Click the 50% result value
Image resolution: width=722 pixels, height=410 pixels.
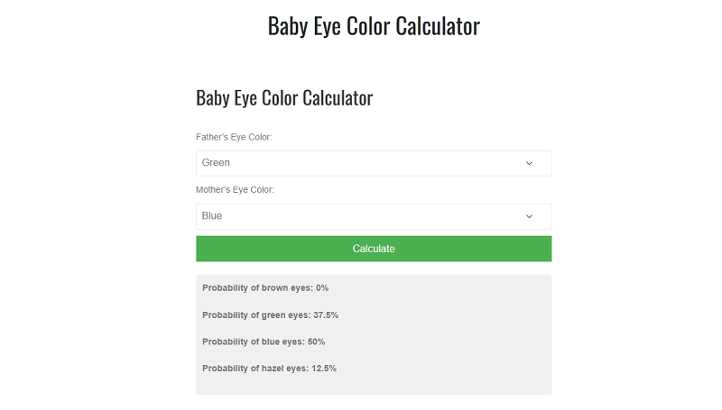point(316,342)
